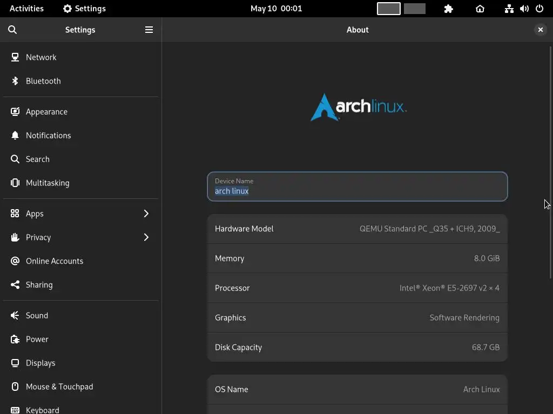Click the power icon in top bar
This screenshot has height=414, width=553.
click(x=539, y=9)
